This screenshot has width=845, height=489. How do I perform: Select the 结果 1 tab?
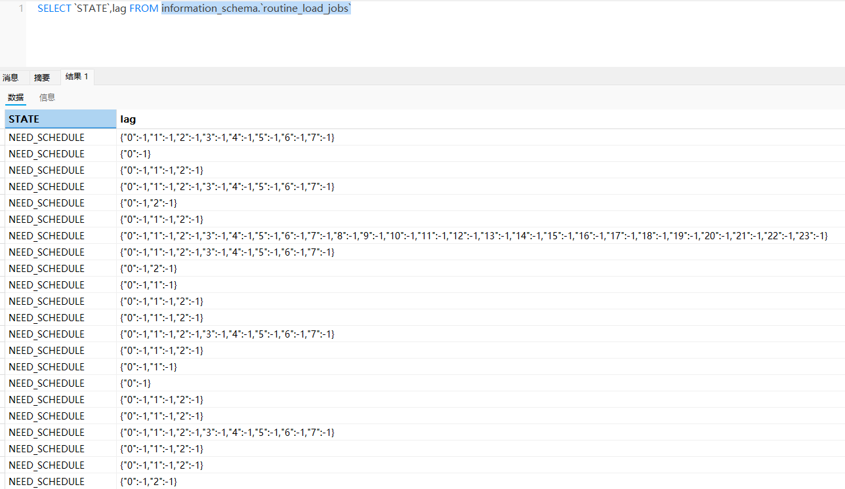tap(77, 77)
